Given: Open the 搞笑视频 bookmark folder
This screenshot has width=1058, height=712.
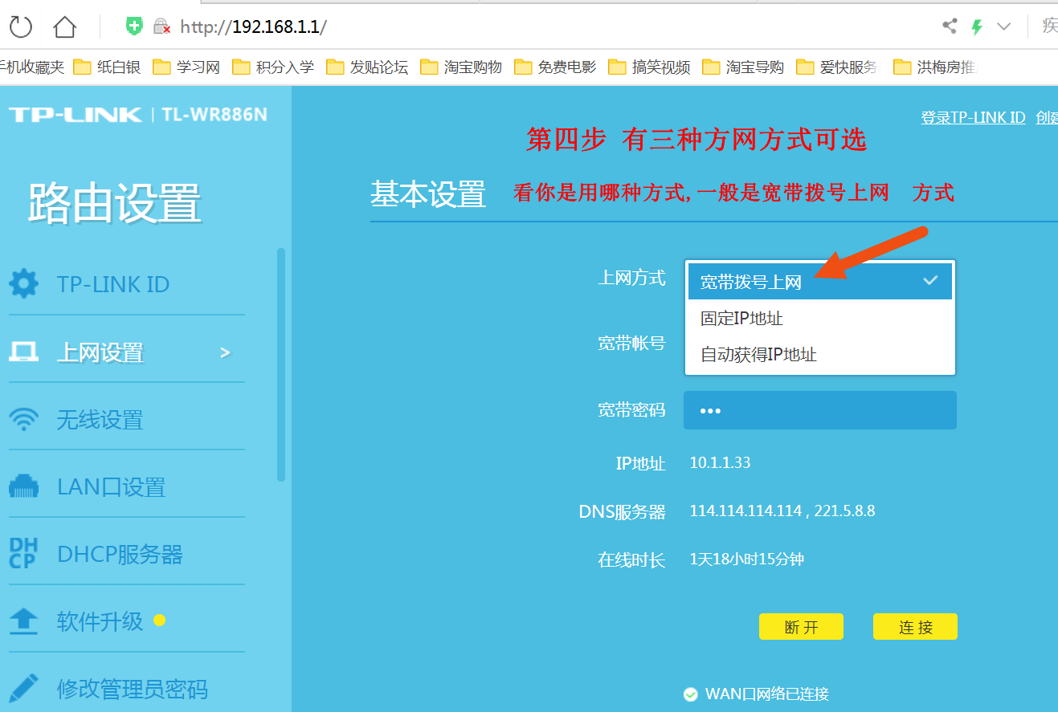Looking at the screenshot, I should 649,67.
